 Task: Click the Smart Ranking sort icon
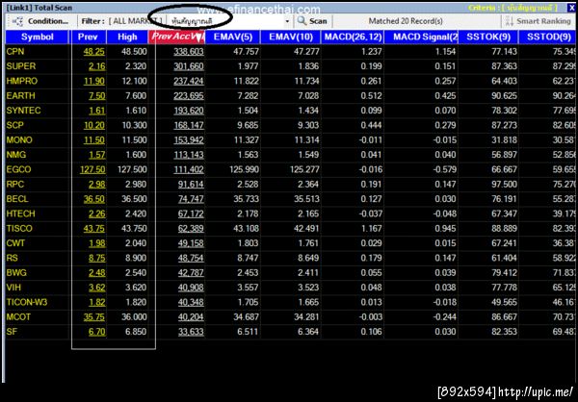click(x=510, y=21)
